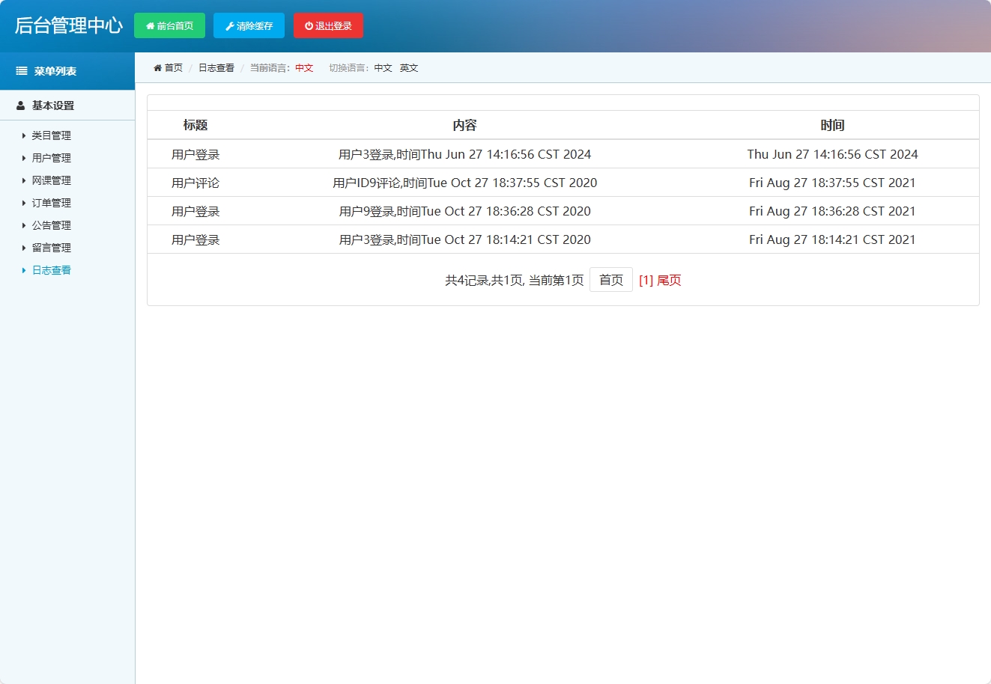Click the power icon on 退出登录 button

point(309,25)
